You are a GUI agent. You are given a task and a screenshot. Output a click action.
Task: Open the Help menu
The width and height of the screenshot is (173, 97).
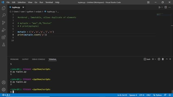[57, 2]
